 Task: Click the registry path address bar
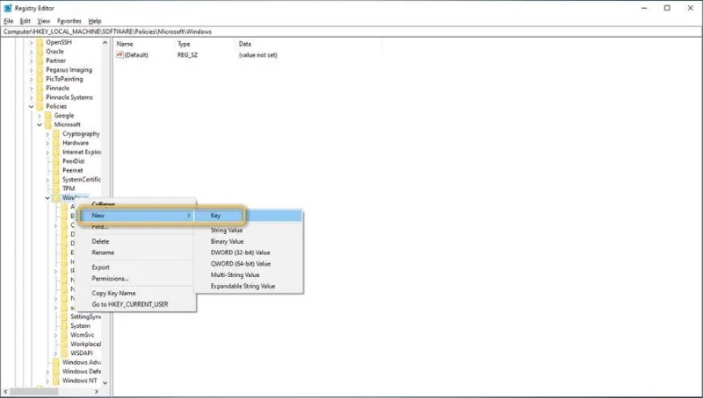[x=351, y=32]
